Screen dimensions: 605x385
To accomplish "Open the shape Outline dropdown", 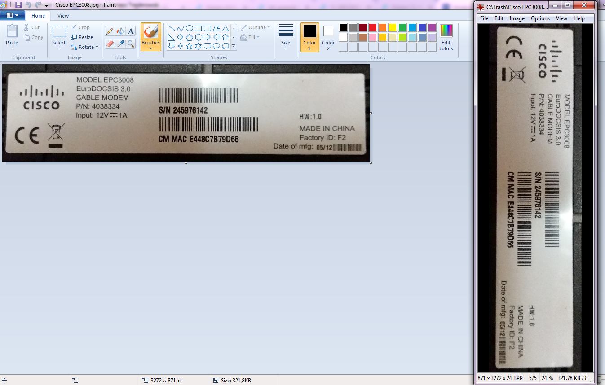I will (255, 27).
